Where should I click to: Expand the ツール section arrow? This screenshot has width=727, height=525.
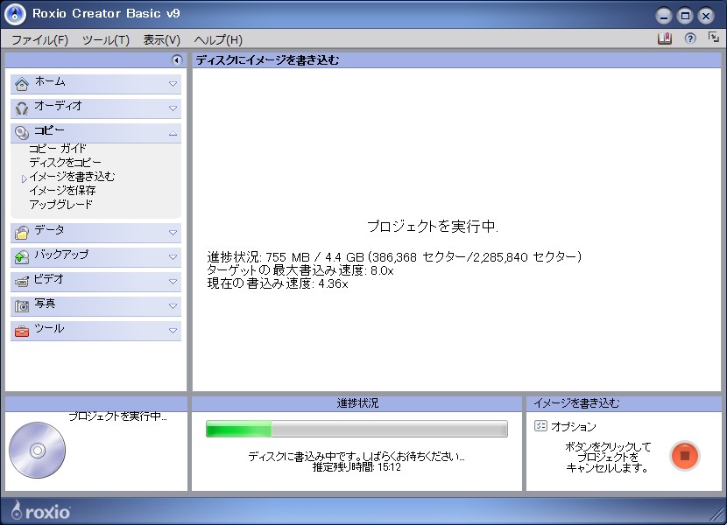(173, 331)
